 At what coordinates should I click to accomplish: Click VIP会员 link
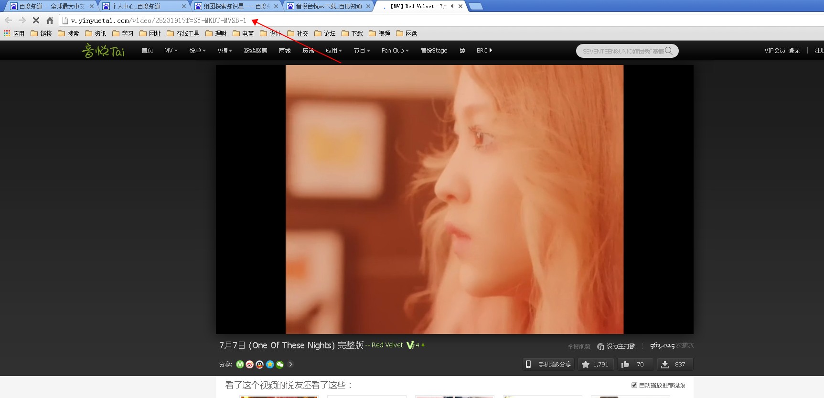click(x=774, y=51)
